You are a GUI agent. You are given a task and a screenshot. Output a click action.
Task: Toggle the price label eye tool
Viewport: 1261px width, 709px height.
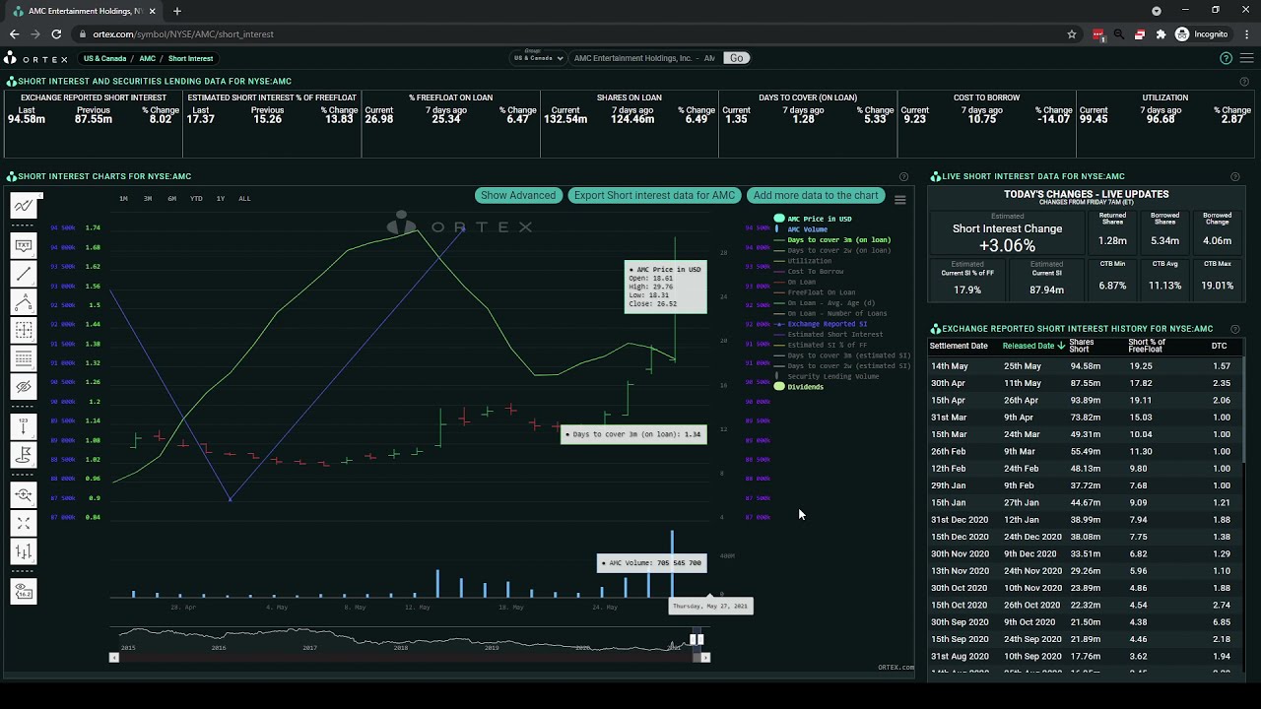point(24,591)
